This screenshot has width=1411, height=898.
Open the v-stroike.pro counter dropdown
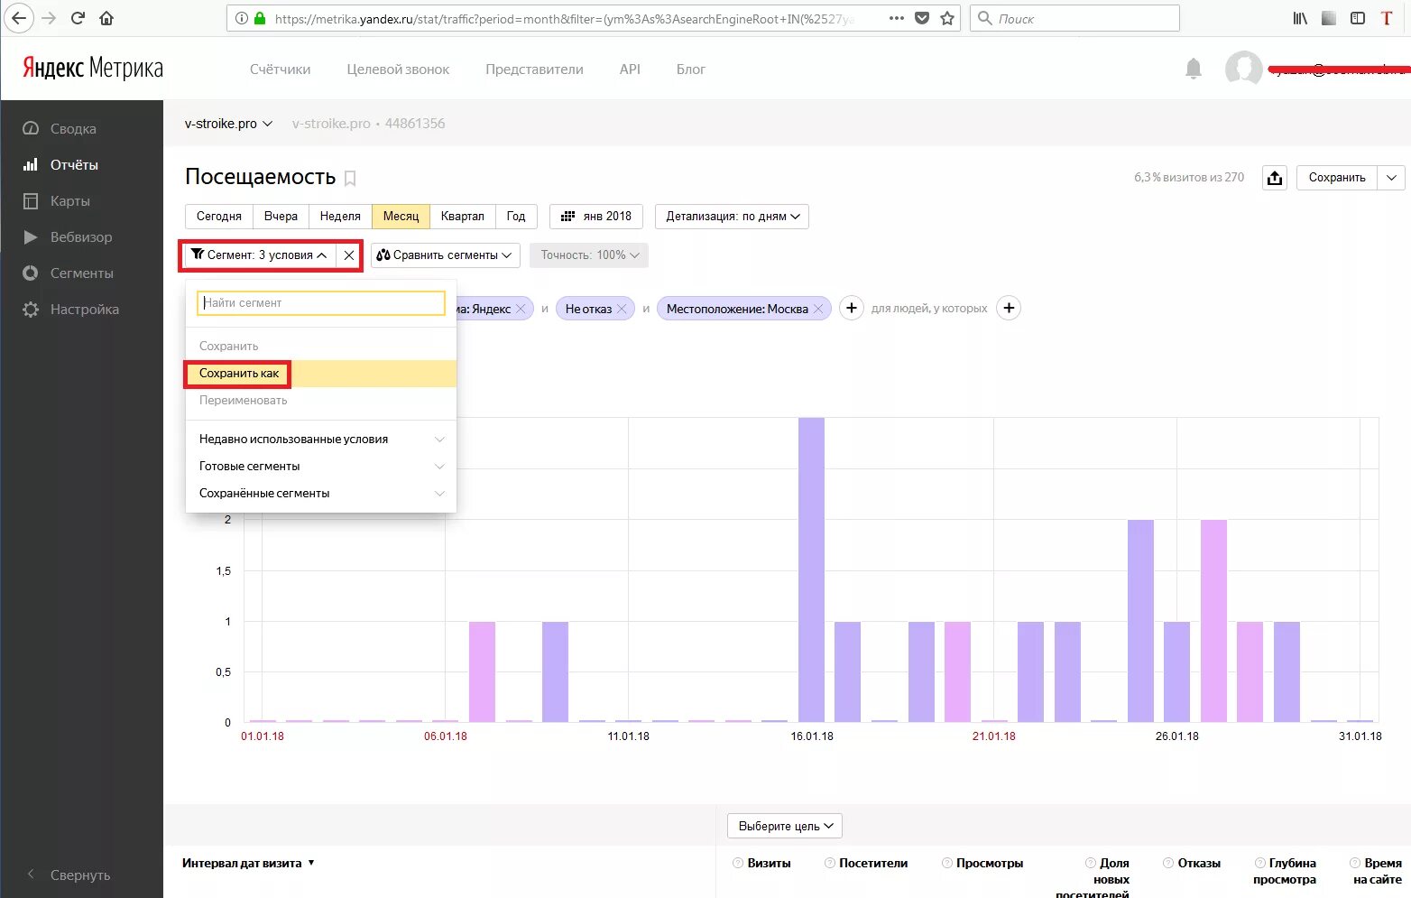point(228,124)
